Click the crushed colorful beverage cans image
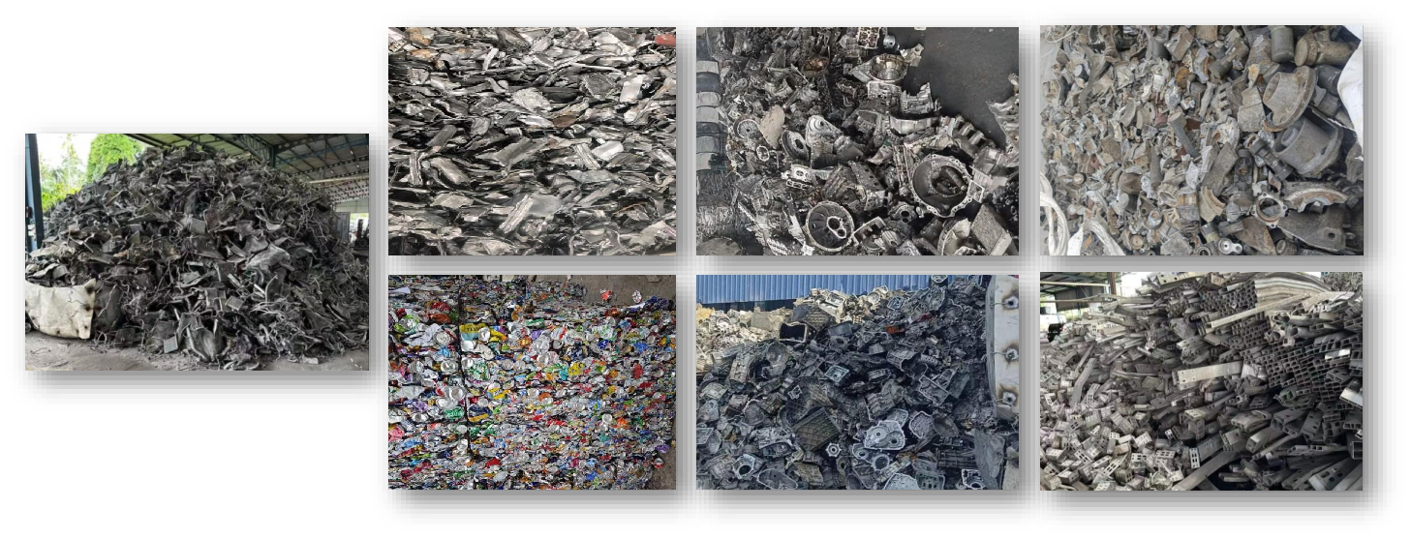This screenshot has height=539, width=1411. coord(532,382)
